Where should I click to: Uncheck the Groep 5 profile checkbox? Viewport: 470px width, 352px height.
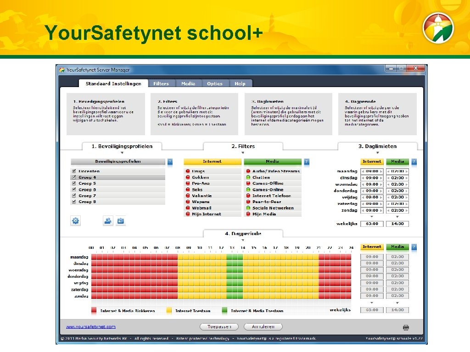pos(74,183)
